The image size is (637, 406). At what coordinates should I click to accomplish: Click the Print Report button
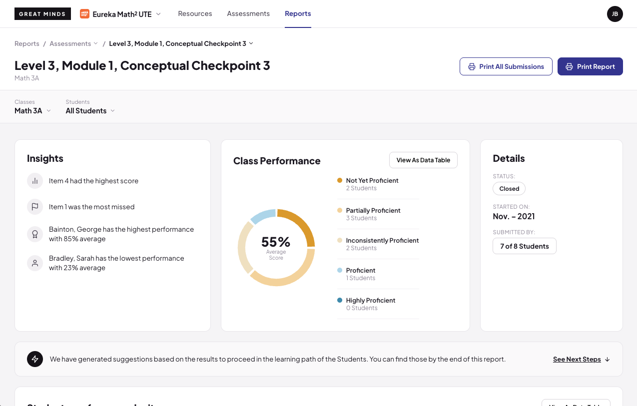590,66
